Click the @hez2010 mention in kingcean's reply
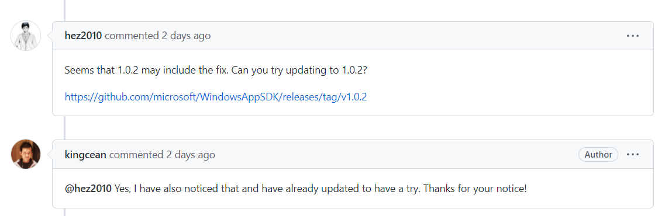 (88, 189)
